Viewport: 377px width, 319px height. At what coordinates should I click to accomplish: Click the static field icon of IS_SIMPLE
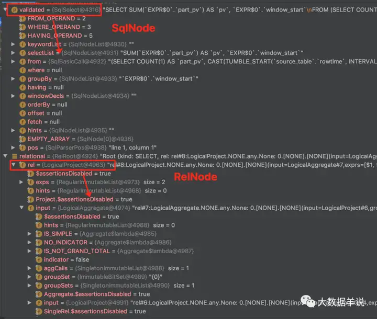point(39,234)
